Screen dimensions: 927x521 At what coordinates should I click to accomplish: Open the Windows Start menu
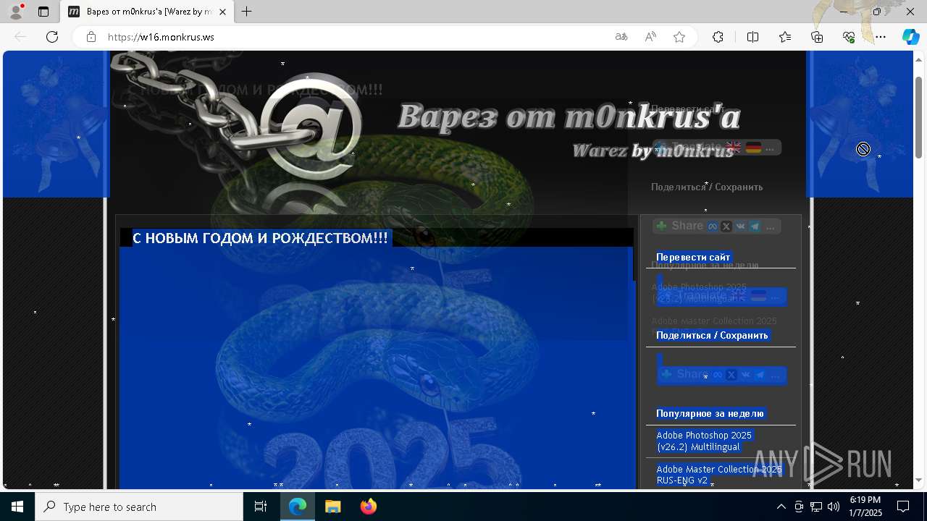(17, 507)
